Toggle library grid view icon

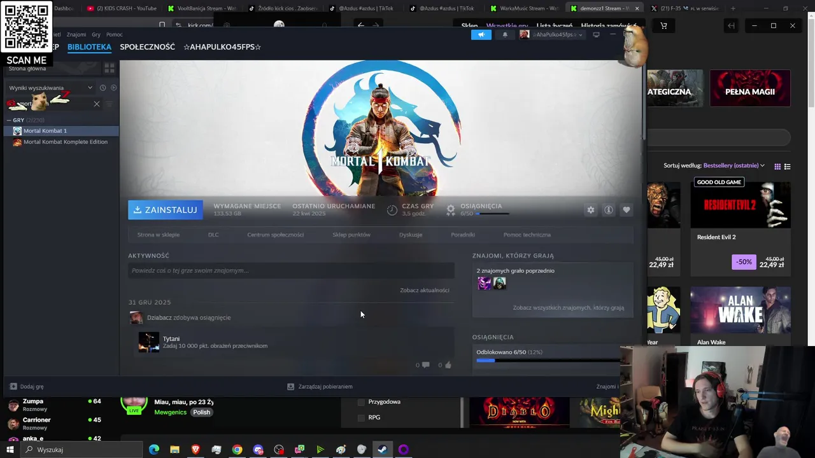click(x=110, y=67)
